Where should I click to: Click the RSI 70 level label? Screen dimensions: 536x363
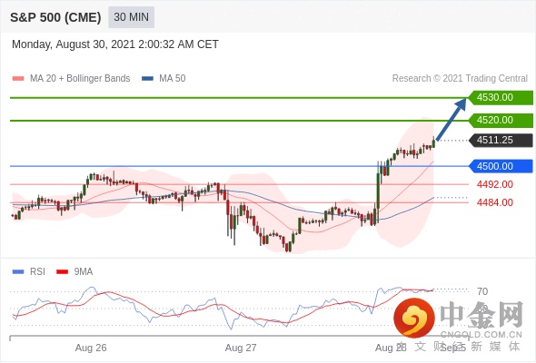pyautogui.click(x=482, y=291)
